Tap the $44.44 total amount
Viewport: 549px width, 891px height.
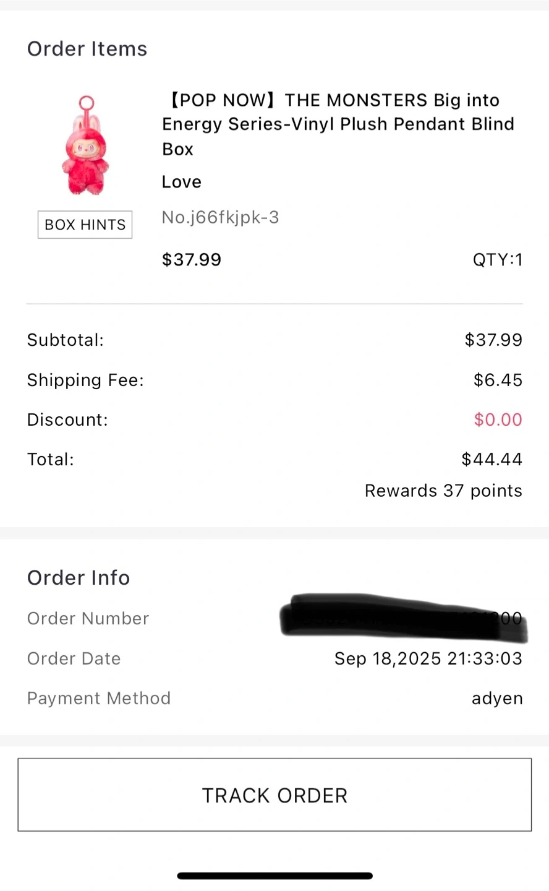(492, 459)
